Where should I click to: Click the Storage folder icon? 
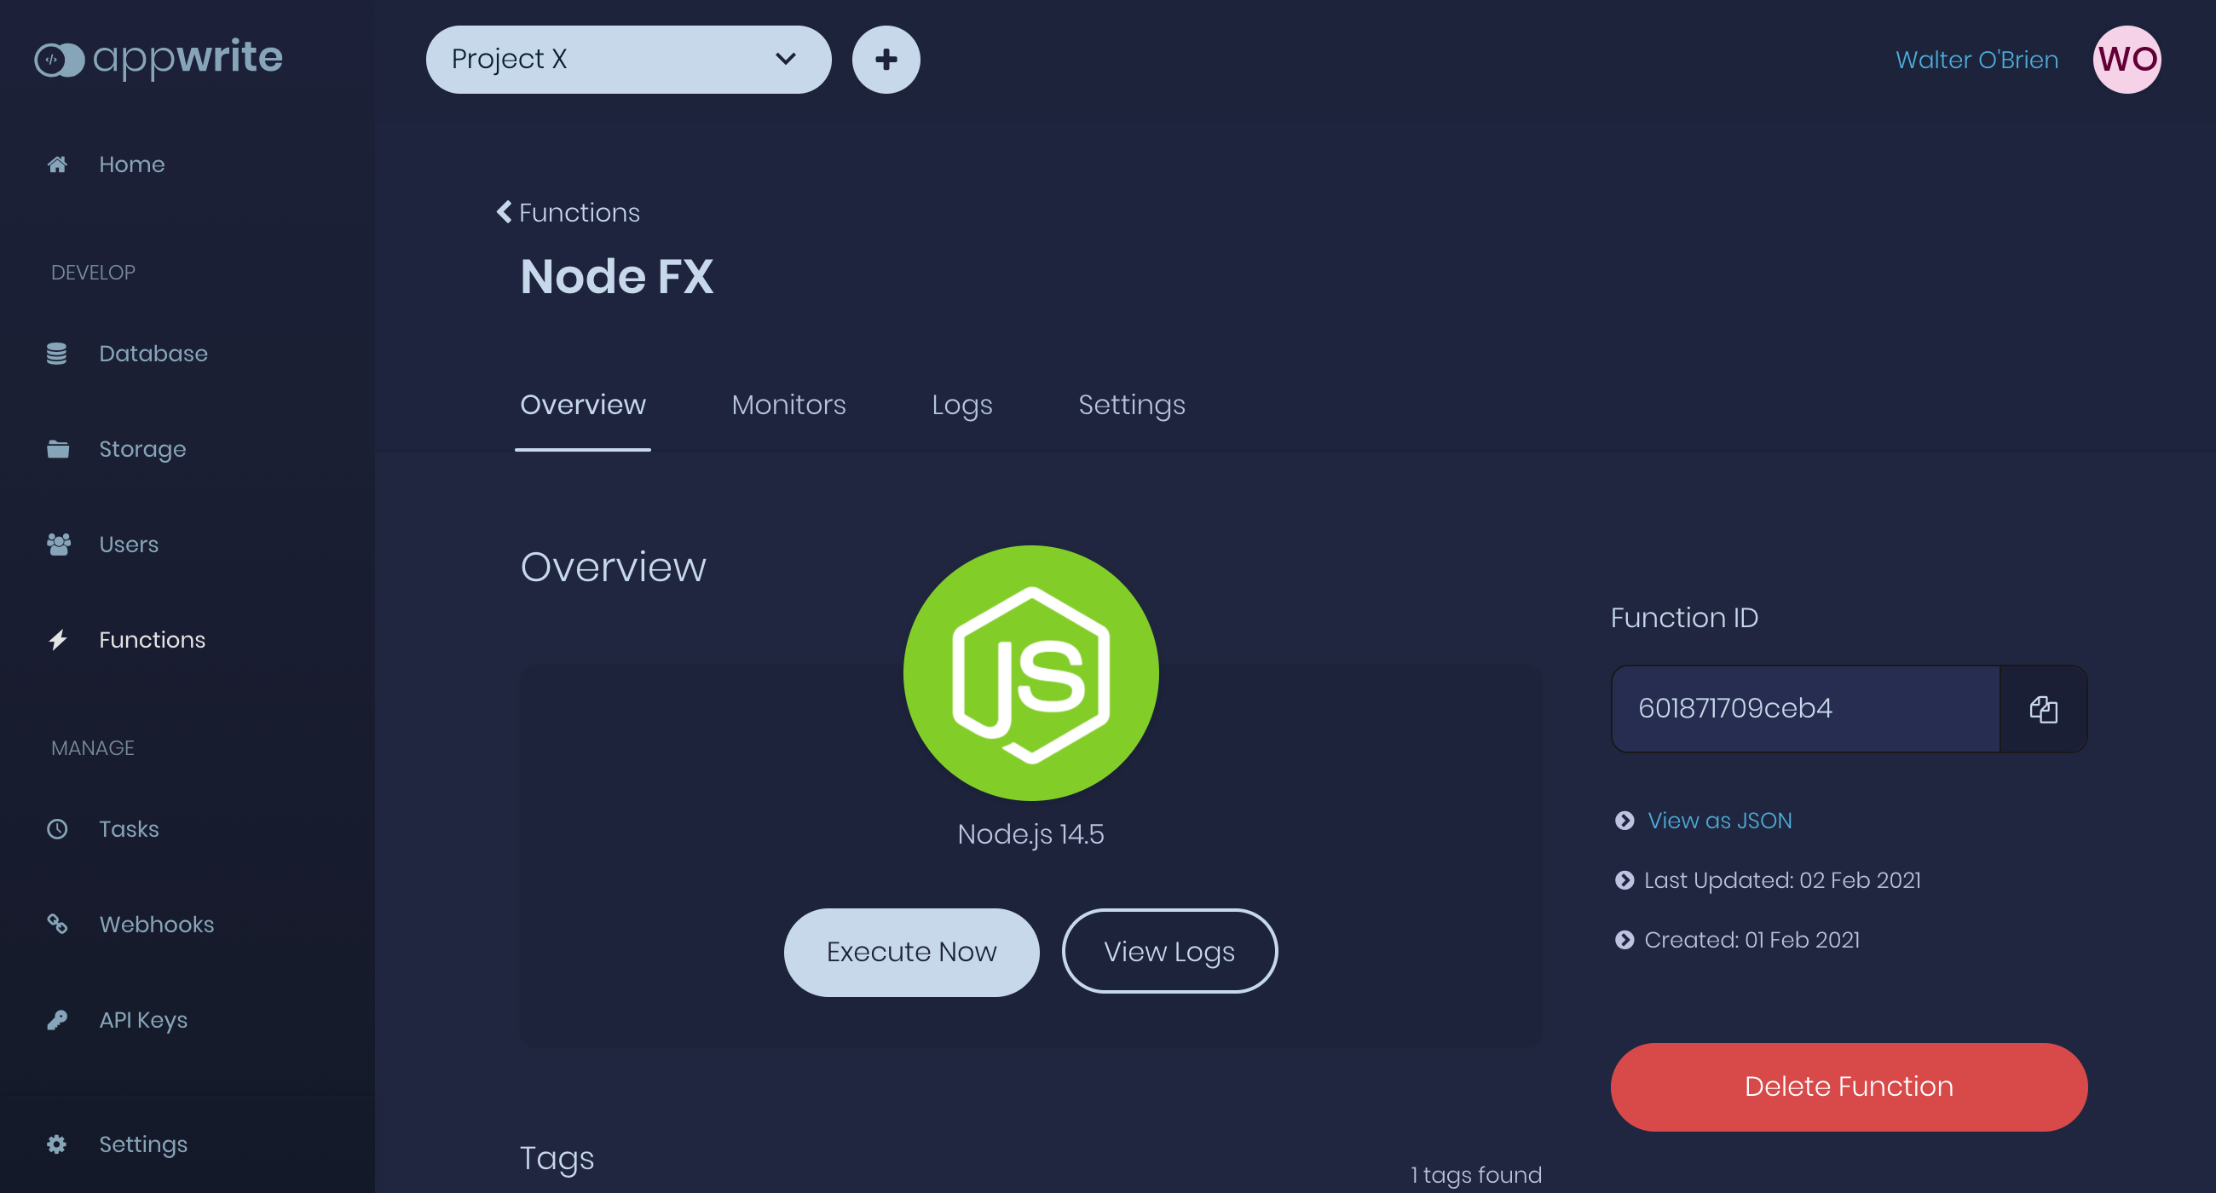click(x=58, y=449)
